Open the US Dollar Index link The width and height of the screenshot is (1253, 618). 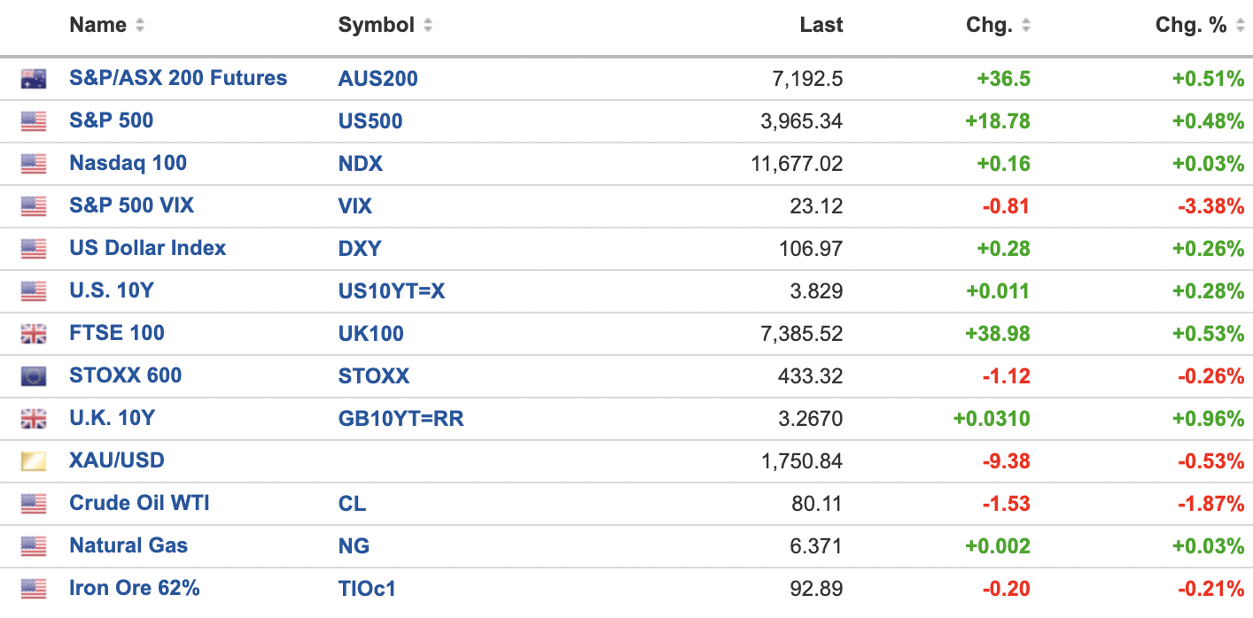(x=147, y=248)
